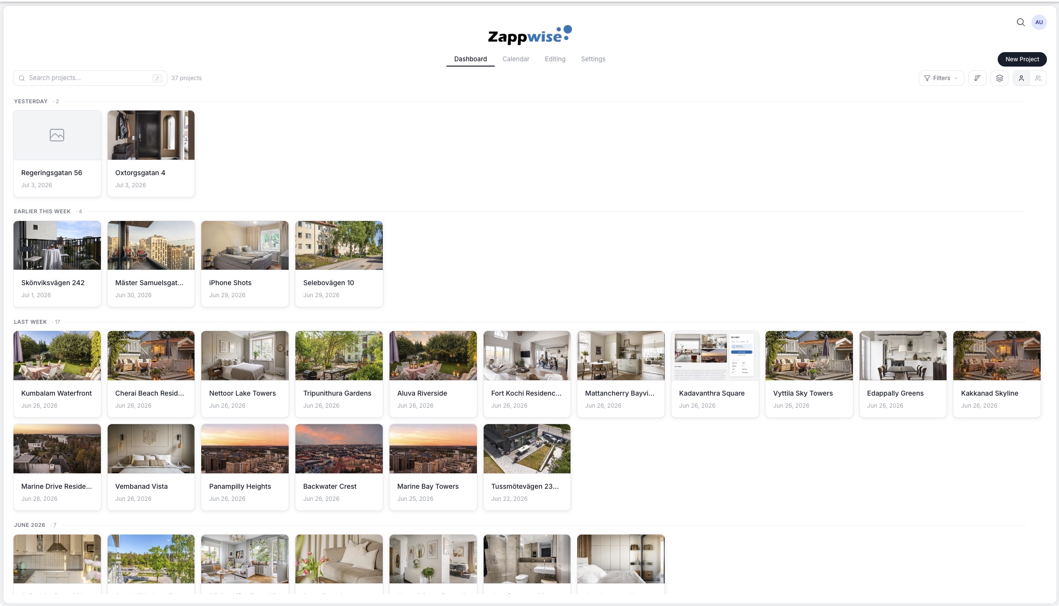1059x606 pixels.
Task: Open the AU user avatar menu
Action: pos(1039,22)
